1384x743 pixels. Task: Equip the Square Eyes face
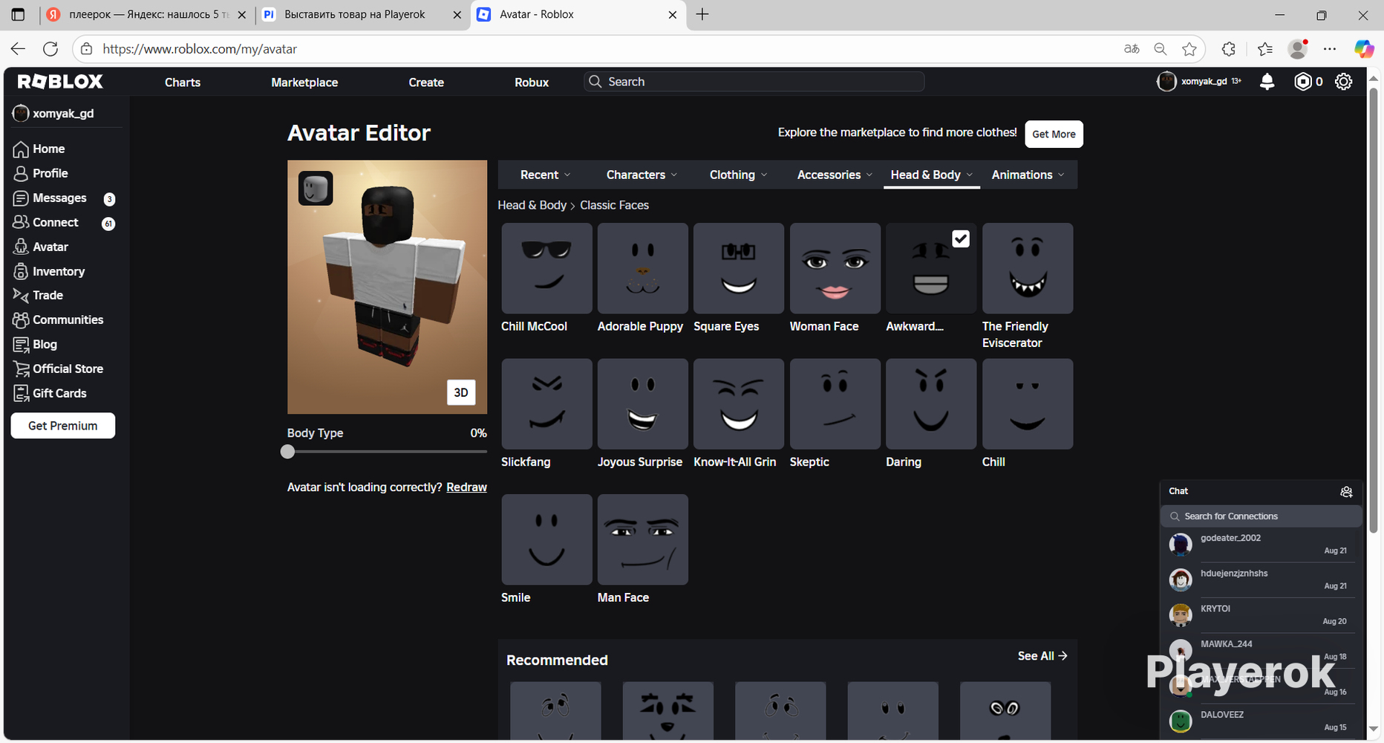(x=739, y=268)
